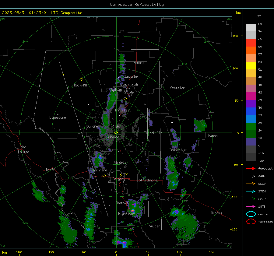Click the cyan 'current' ellipse icon

251,214
